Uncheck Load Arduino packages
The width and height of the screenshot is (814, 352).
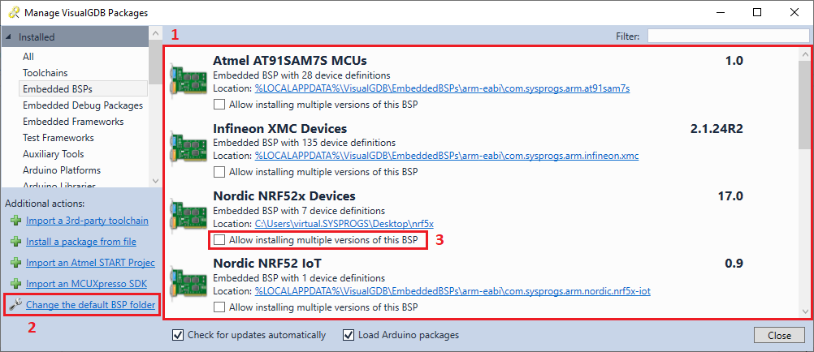(x=349, y=335)
